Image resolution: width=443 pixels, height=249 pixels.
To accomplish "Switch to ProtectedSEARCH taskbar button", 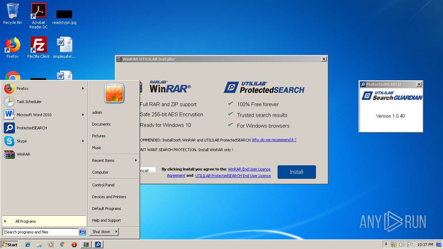I will (x=98, y=245).
